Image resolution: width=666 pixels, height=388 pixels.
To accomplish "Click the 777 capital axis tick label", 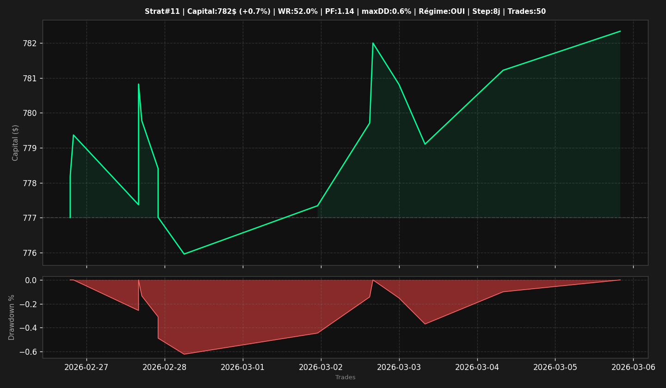I will pyautogui.click(x=30, y=218).
